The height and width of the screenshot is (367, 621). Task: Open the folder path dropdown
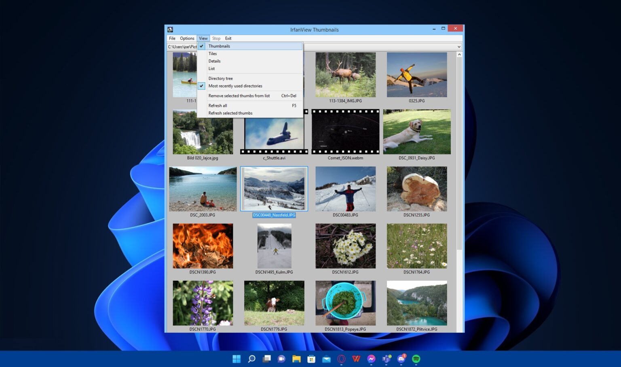[458, 47]
